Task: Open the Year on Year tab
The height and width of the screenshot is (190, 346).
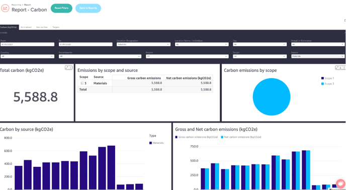Action: click(42, 27)
